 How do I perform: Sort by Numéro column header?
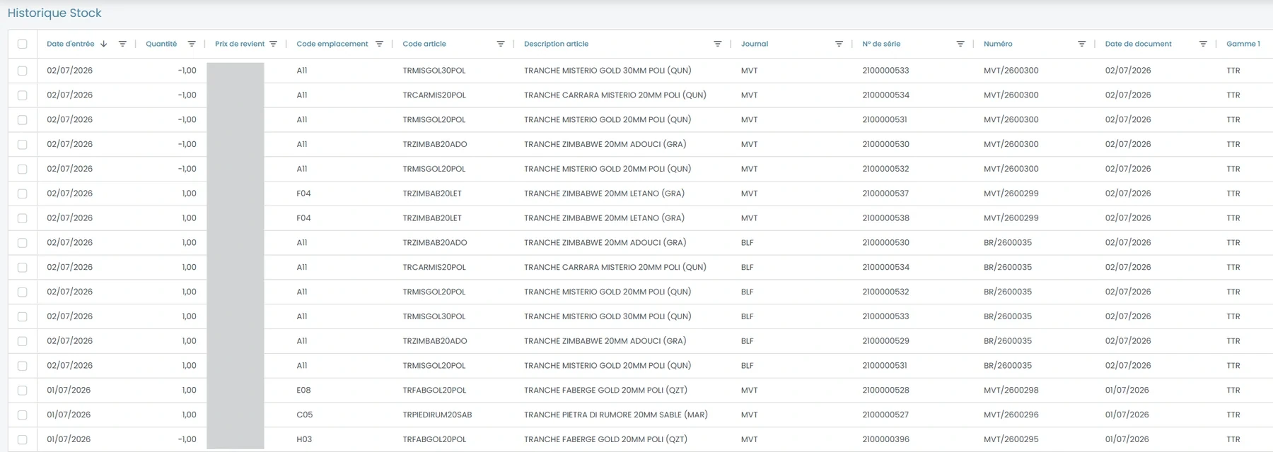coord(998,44)
